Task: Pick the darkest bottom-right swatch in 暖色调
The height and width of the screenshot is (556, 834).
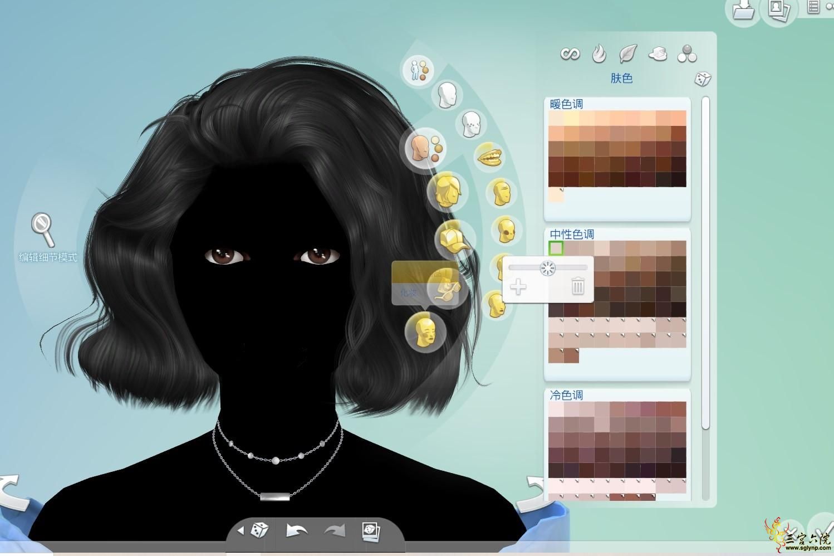Action: click(x=679, y=179)
